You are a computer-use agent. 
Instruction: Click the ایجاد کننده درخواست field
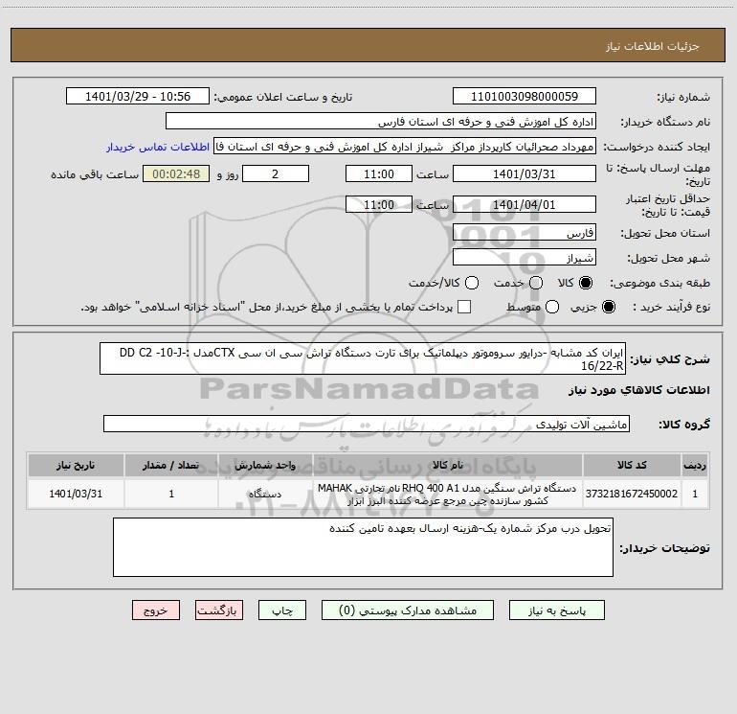pyautogui.click(x=405, y=146)
